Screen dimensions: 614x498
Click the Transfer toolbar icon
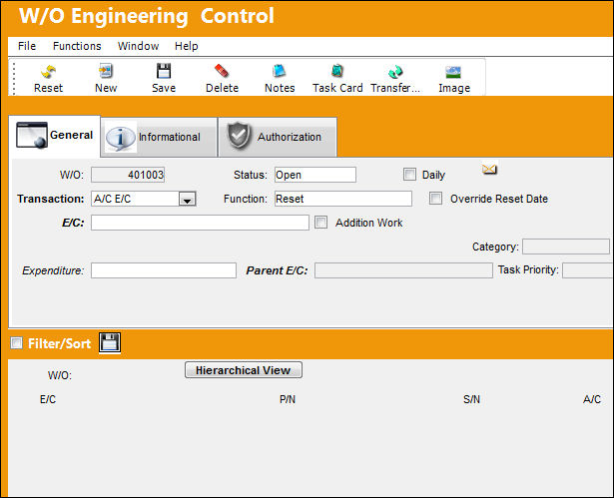click(x=395, y=78)
